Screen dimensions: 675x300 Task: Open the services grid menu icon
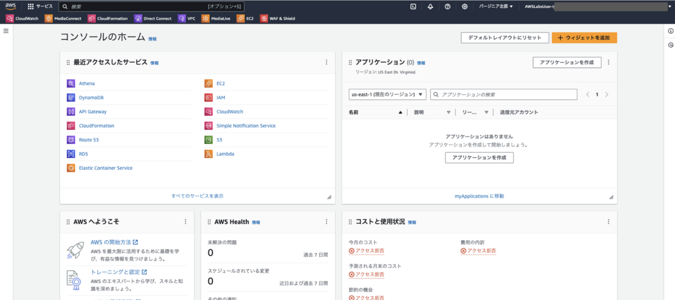30,6
